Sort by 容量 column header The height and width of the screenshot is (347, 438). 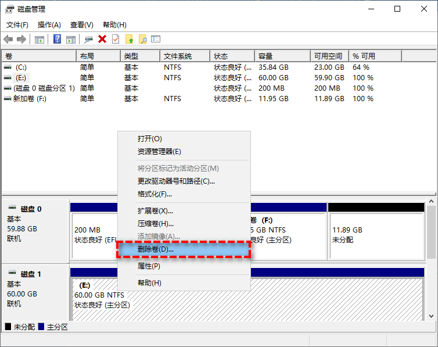(283, 56)
